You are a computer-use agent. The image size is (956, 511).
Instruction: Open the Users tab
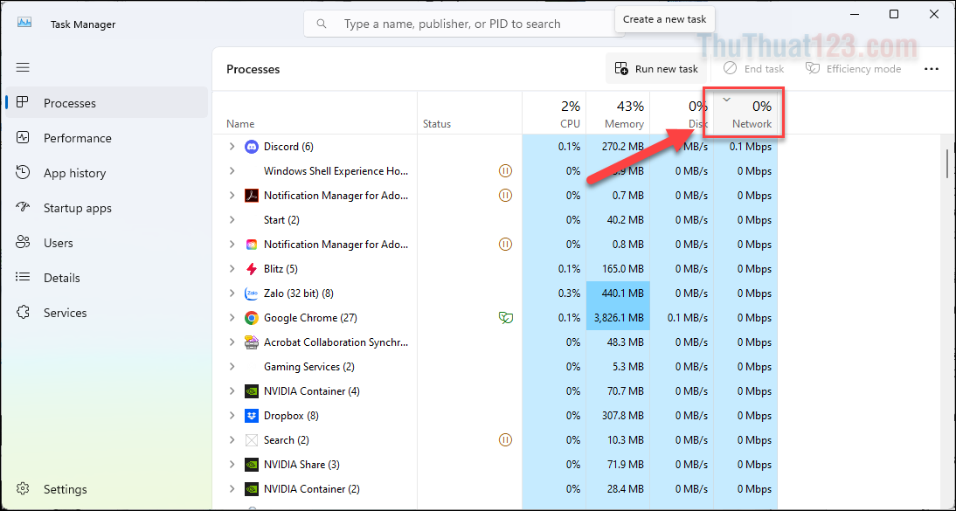click(107, 243)
